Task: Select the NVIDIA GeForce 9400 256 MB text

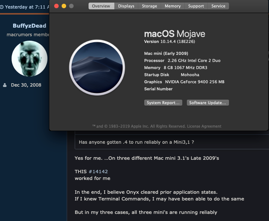Action: (x=195, y=82)
